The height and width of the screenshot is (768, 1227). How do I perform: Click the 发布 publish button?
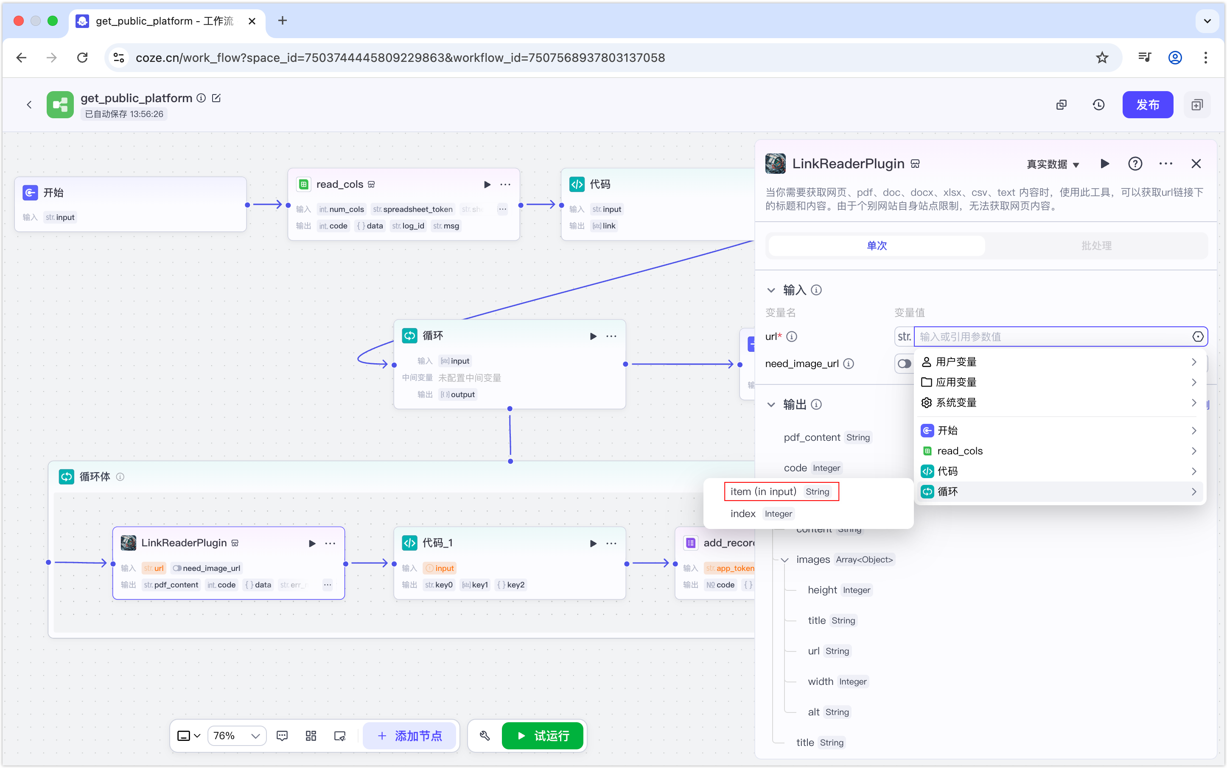(1147, 105)
